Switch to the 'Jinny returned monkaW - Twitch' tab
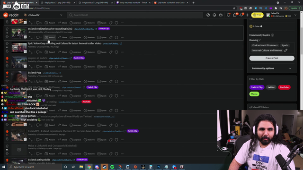Viewport: 303px width, 170px height. 134,3
